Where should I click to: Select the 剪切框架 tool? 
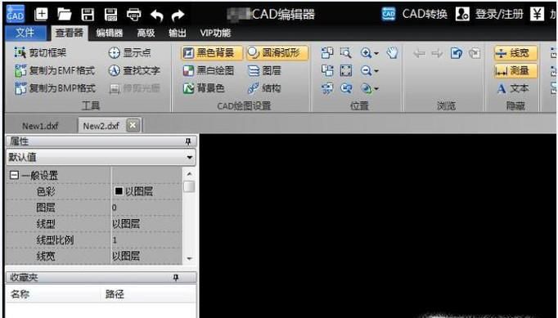pyautogui.click(x=40, y=52)
